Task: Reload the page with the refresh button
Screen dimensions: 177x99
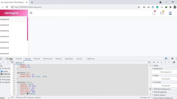Action: pyautogui.click(x=7, y=7)
